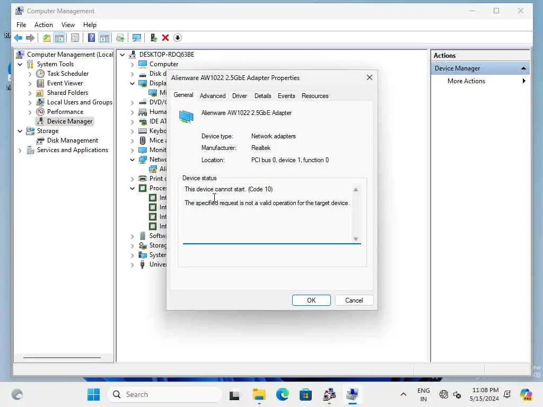Screen dimensions: 543x407
Task: Open File Explorer from the taskbar
Action: (x=259, y=394)
